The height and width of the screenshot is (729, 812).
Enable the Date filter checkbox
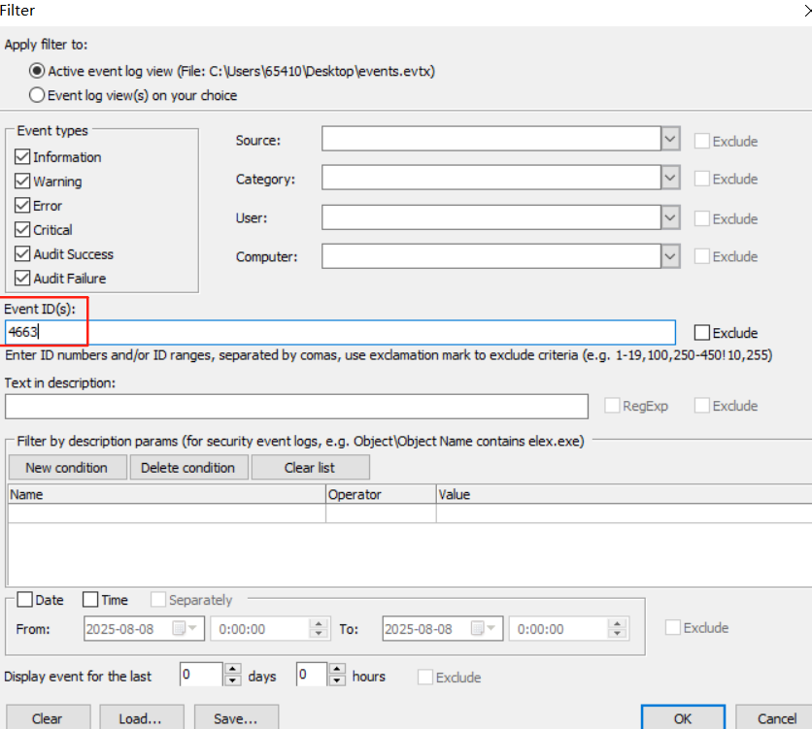coord(24,600)
